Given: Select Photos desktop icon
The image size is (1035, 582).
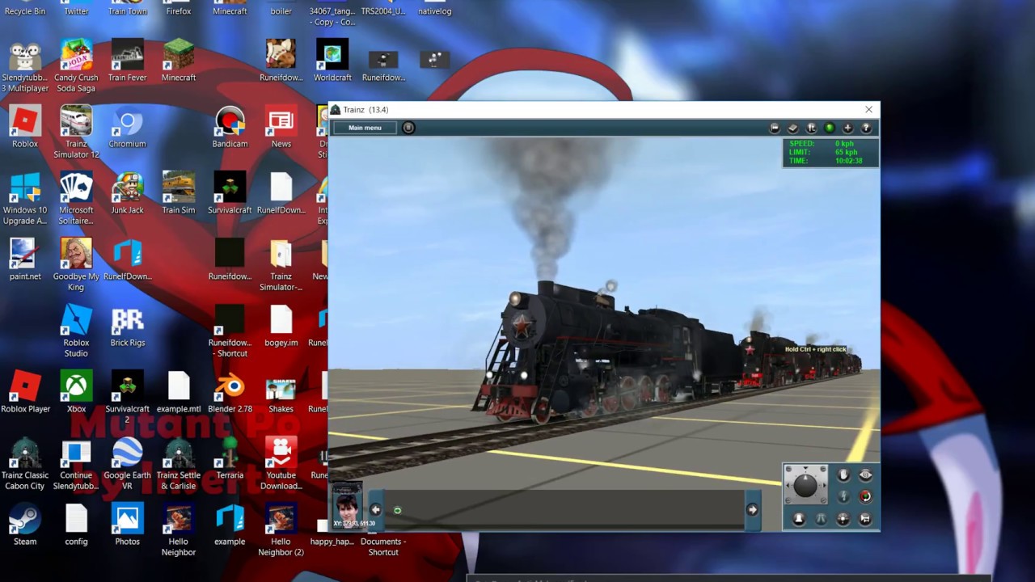Looking at the screenshot, I should point(127,525).
